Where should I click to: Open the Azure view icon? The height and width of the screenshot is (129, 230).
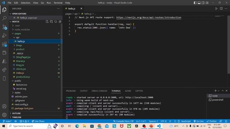tap(4, 61)
